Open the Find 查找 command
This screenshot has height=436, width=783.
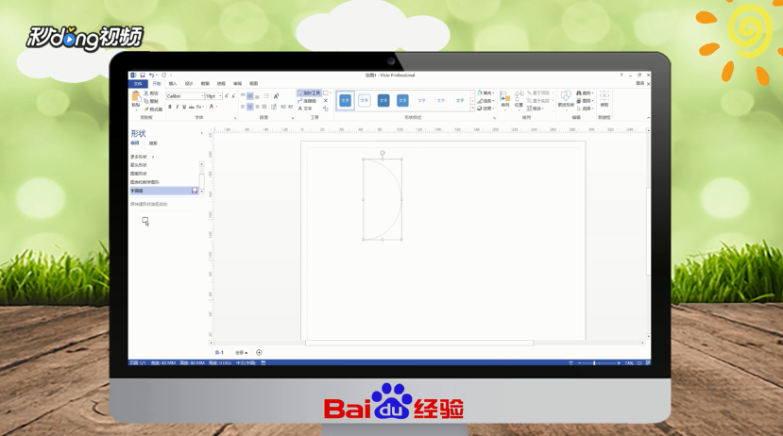[x=585, y=93]
